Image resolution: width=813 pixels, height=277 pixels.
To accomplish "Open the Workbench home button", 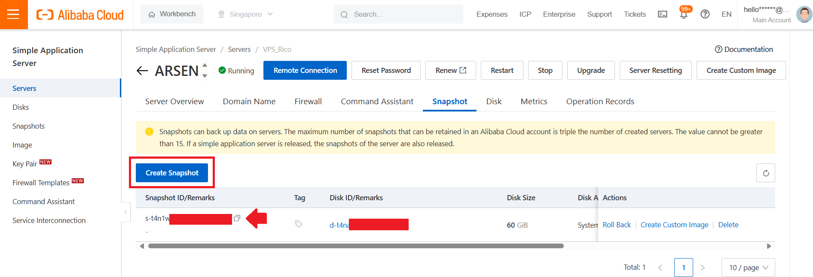I will (172, 14).
